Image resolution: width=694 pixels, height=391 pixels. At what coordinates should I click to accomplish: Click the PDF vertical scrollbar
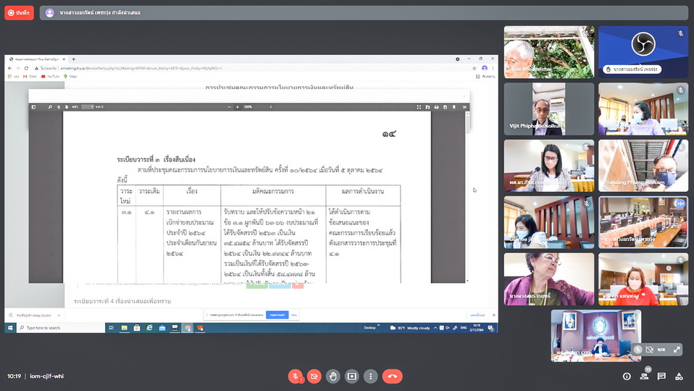click(467, 197)
